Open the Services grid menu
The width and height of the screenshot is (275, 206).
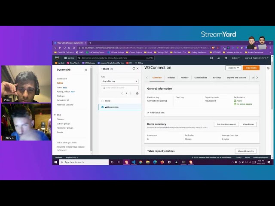point(69,58)
